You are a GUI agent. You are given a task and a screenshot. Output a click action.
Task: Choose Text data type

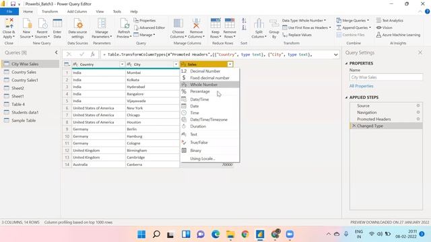pyautogui.click(x=209, y=134)
